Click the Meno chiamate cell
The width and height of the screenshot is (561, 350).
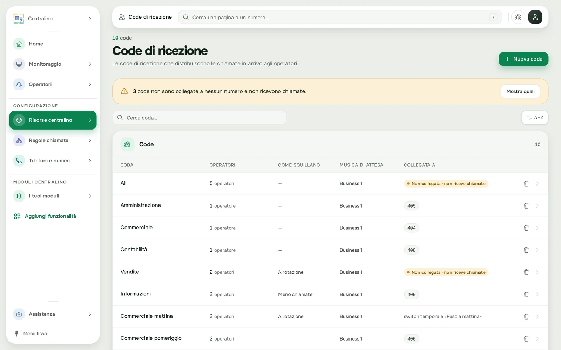tap(295, 294)
